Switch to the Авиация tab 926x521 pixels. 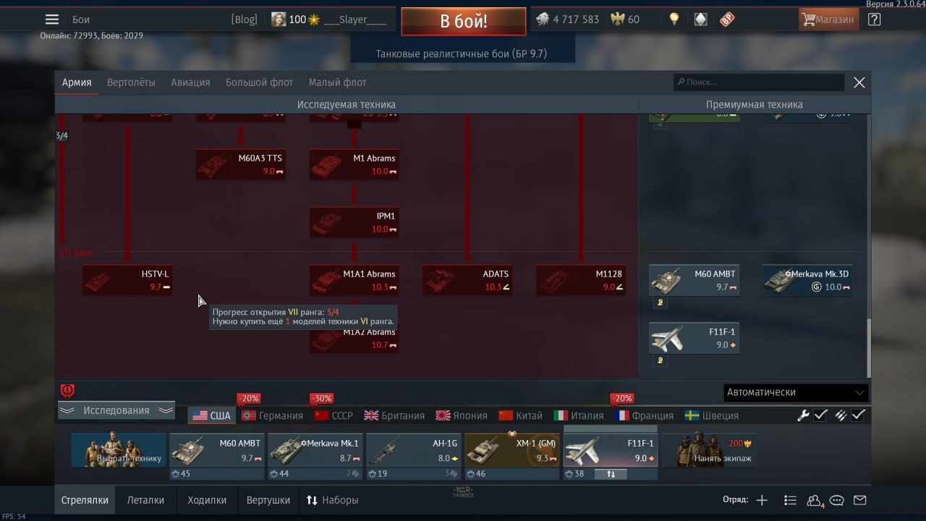pyautogui.click(x=190, y=82)
